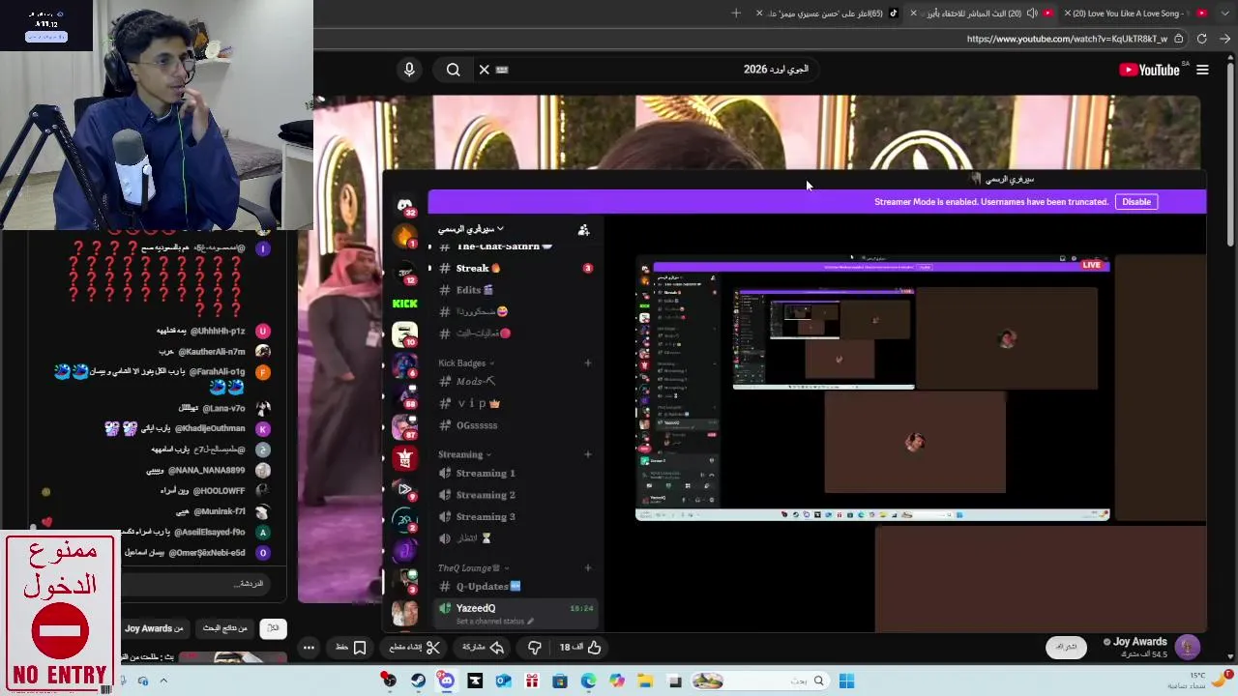Subscribe to the Joy Awards channel
This screenshot has width=1238, height=696.
[x=1066, y=647]
